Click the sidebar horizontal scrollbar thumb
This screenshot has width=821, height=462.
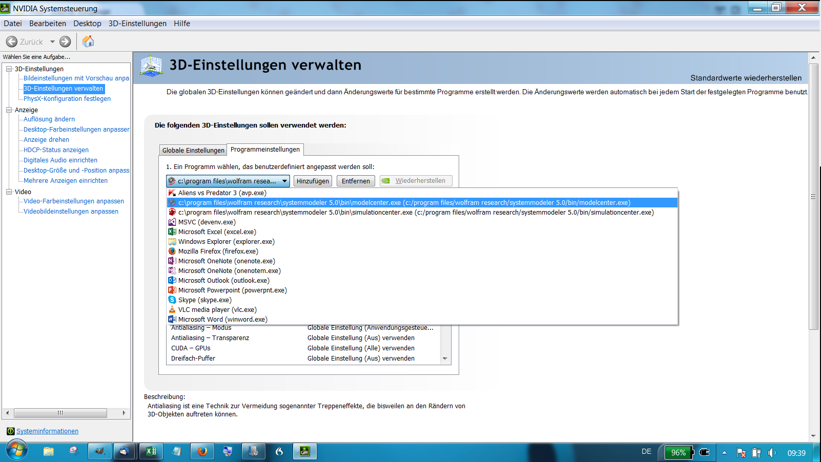point(60,413)
